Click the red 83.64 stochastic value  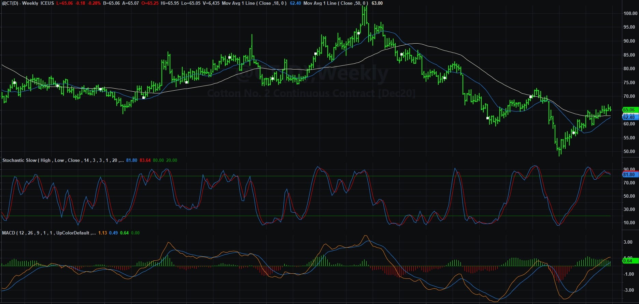[145, 160]
